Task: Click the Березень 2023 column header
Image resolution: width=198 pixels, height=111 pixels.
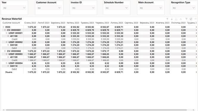Action: point(58,23)
